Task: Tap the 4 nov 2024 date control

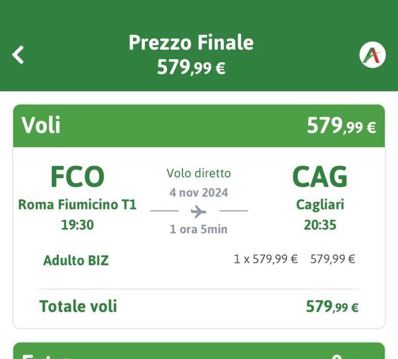Action: (x=197, y=192)
